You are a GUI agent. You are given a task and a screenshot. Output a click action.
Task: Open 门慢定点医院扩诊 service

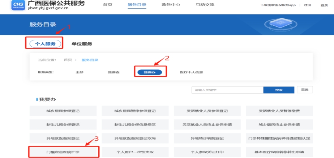tap(63, 152)
